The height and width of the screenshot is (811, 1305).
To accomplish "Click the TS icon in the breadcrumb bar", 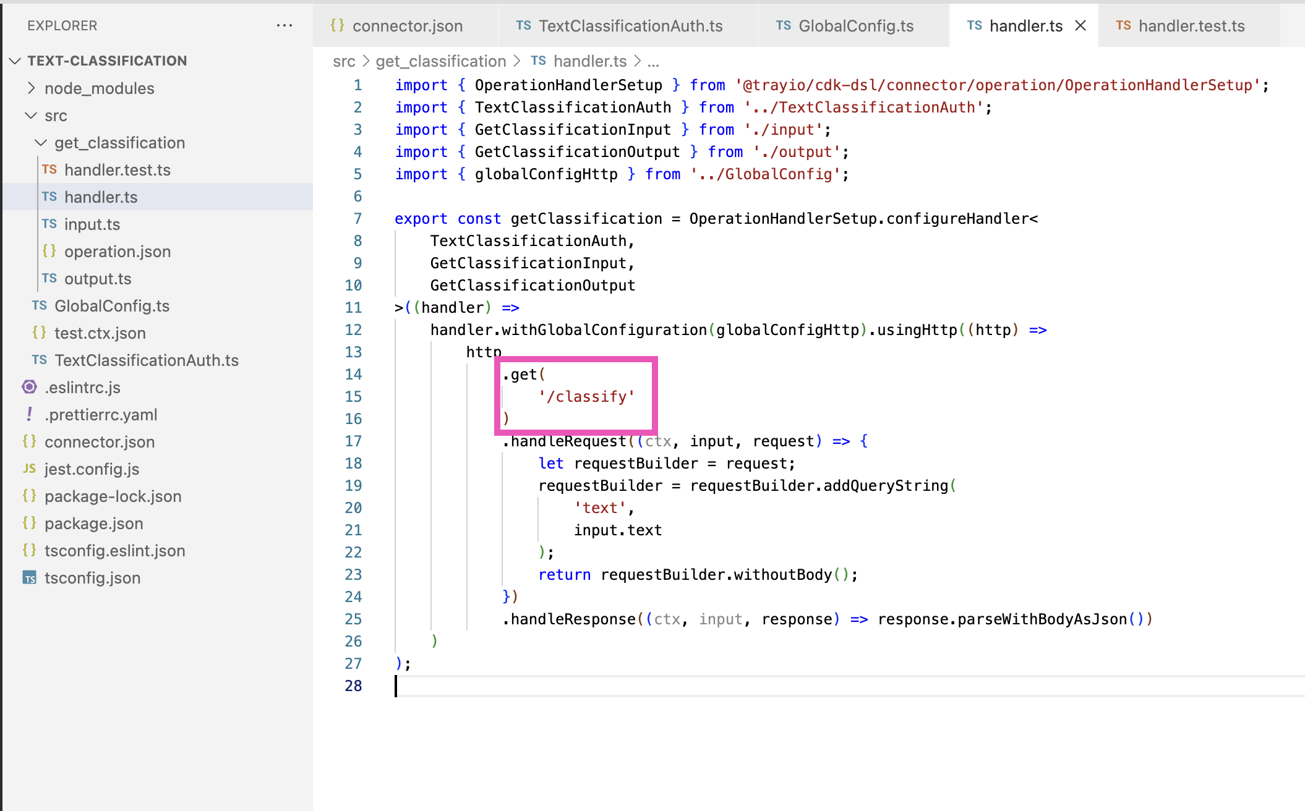I will pyautogui.click(x=538, y=61).
